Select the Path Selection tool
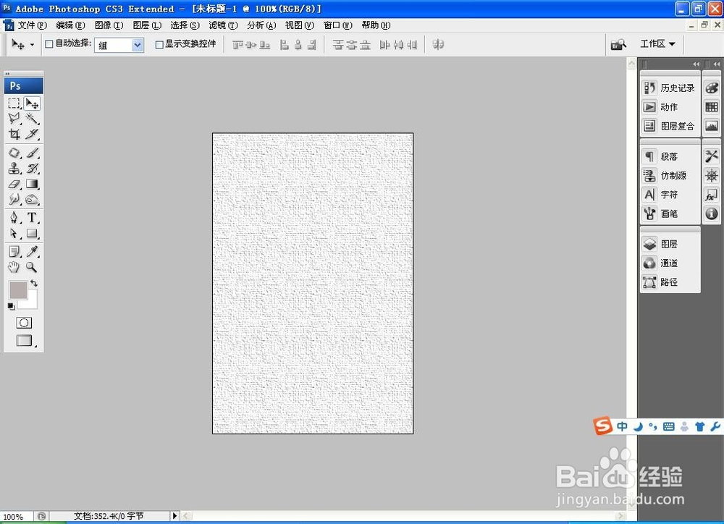The width and height of the screenshot is (724, 524). pyautogui.click(x=14, y=233)
